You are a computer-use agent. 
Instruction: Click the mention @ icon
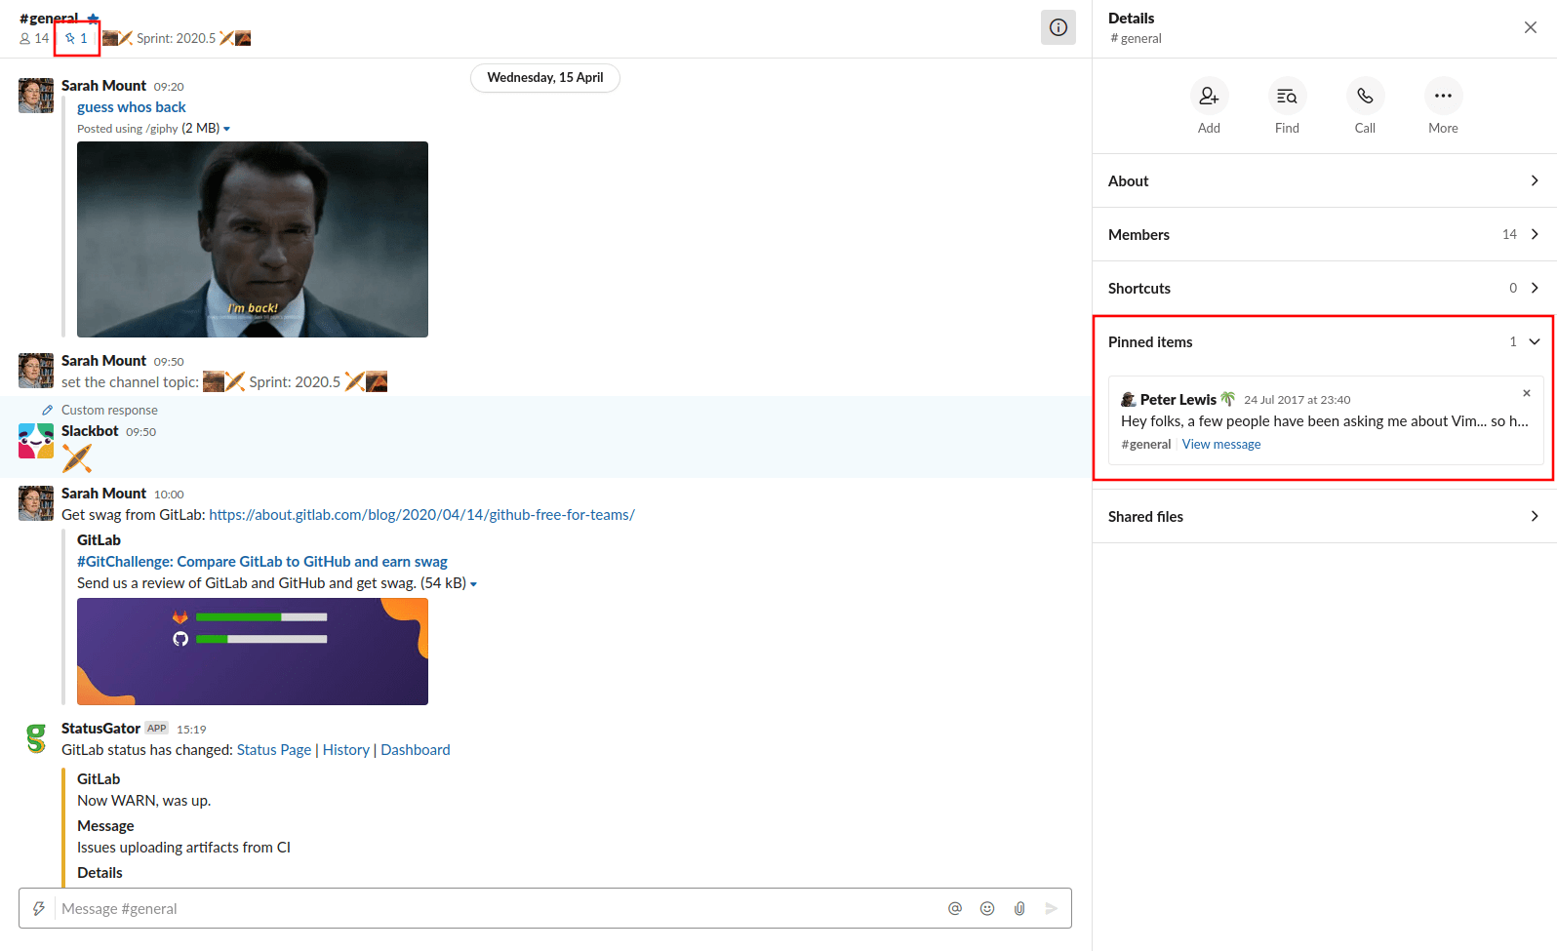pyautogui.click(x=955, y=908)
